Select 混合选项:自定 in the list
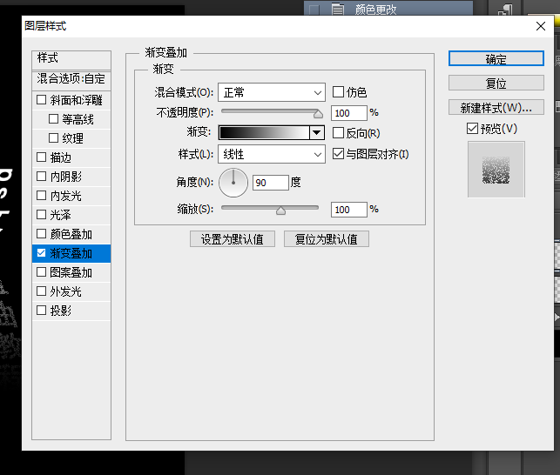The image size is (560, 475). [x=71, y=80]
